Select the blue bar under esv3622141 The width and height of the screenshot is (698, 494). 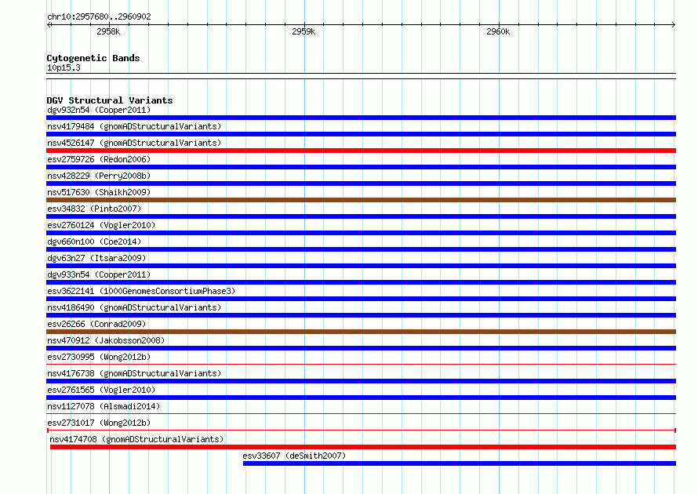pyautogui.click(x=361, y=299)
